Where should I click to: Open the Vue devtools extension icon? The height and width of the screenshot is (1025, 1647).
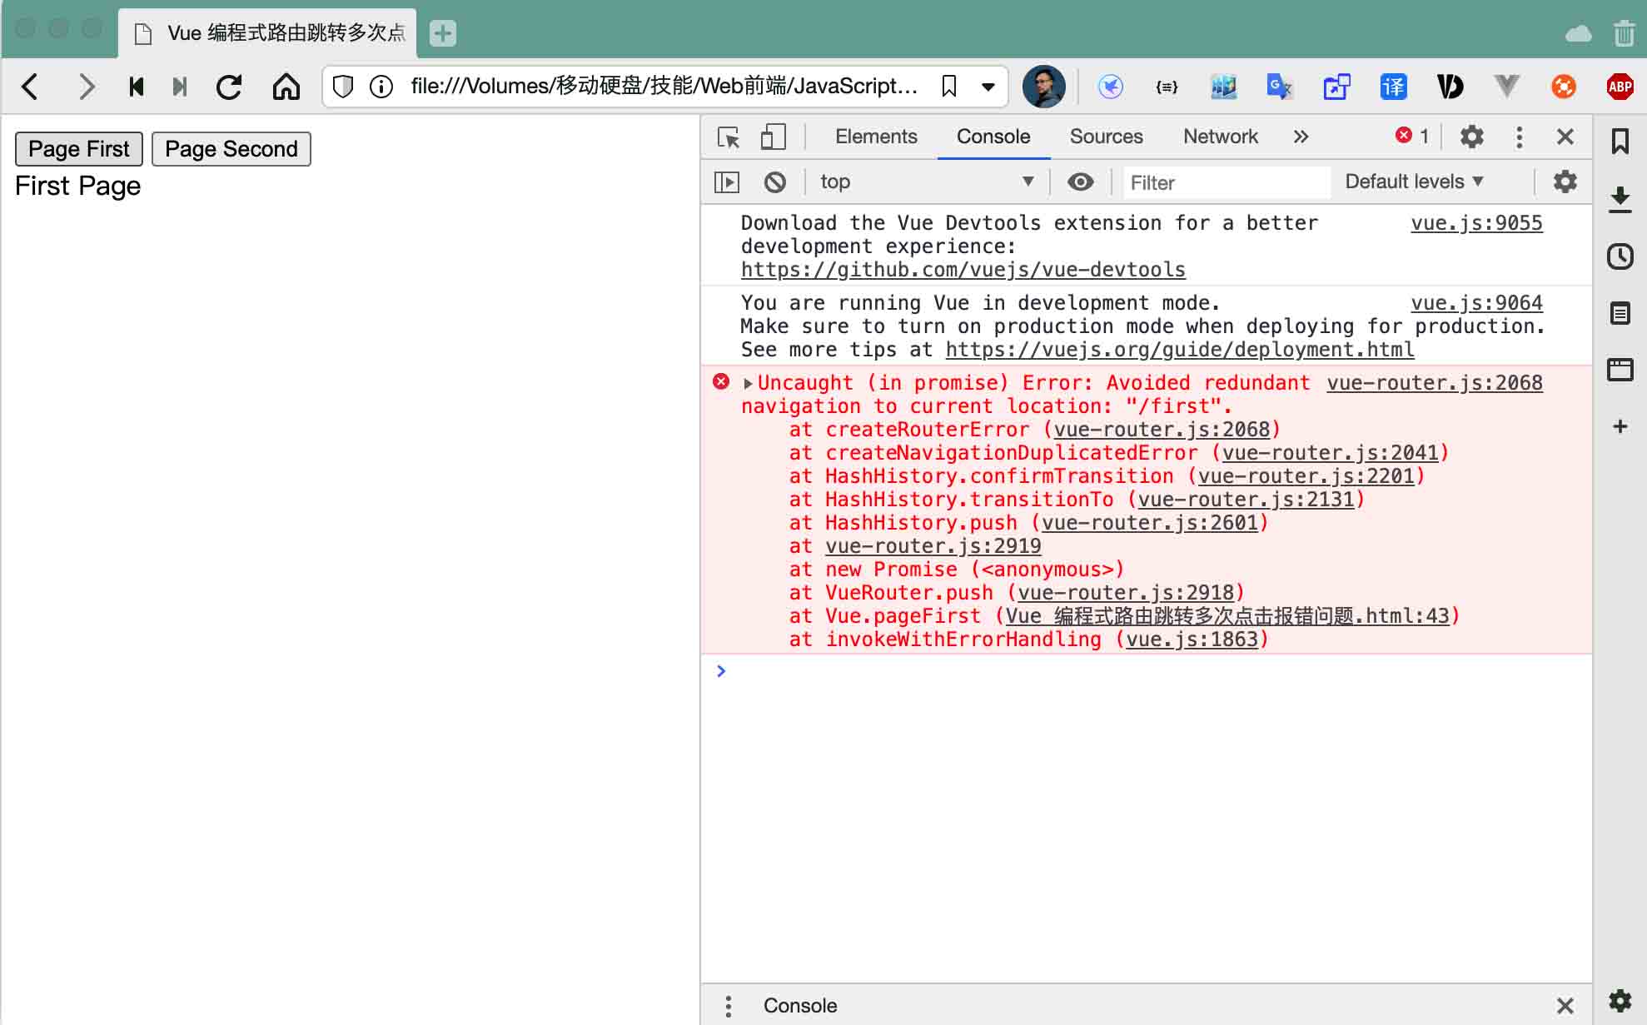point(1506,87)
